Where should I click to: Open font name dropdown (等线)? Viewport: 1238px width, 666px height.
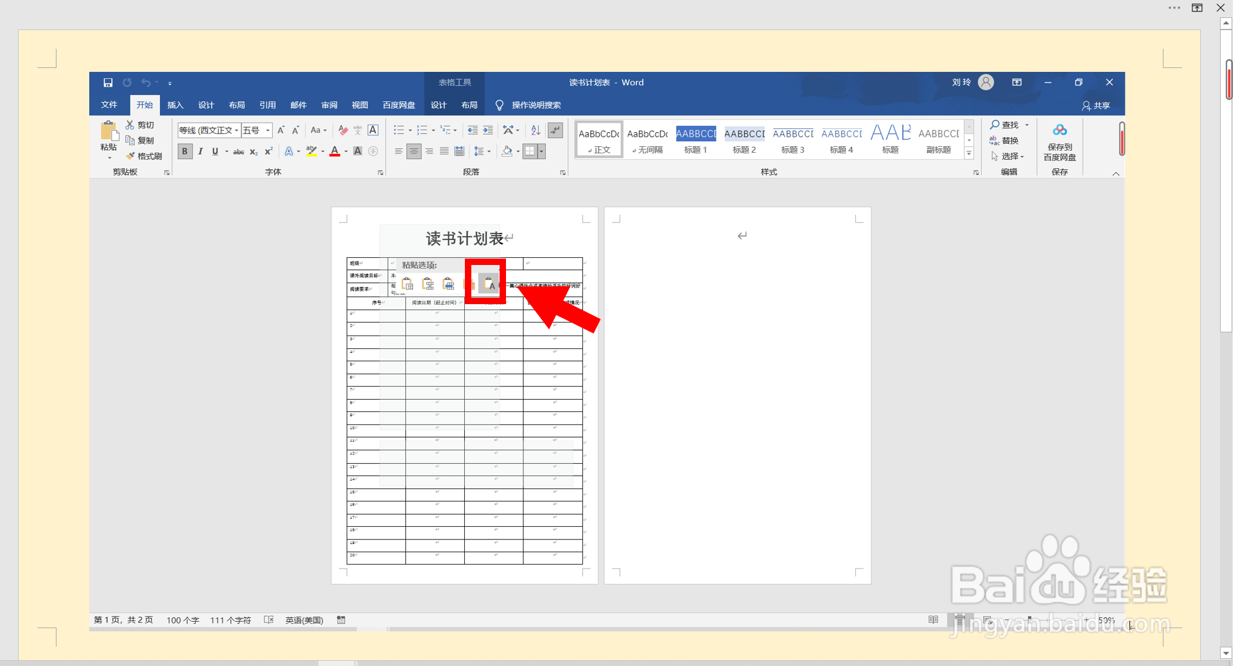coord(236,130)
